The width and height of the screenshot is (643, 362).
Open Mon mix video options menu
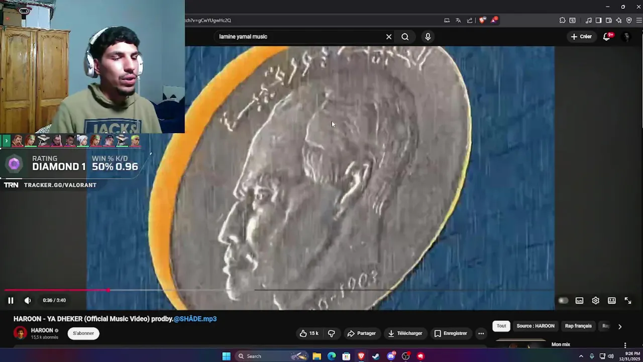coord(625,345)
